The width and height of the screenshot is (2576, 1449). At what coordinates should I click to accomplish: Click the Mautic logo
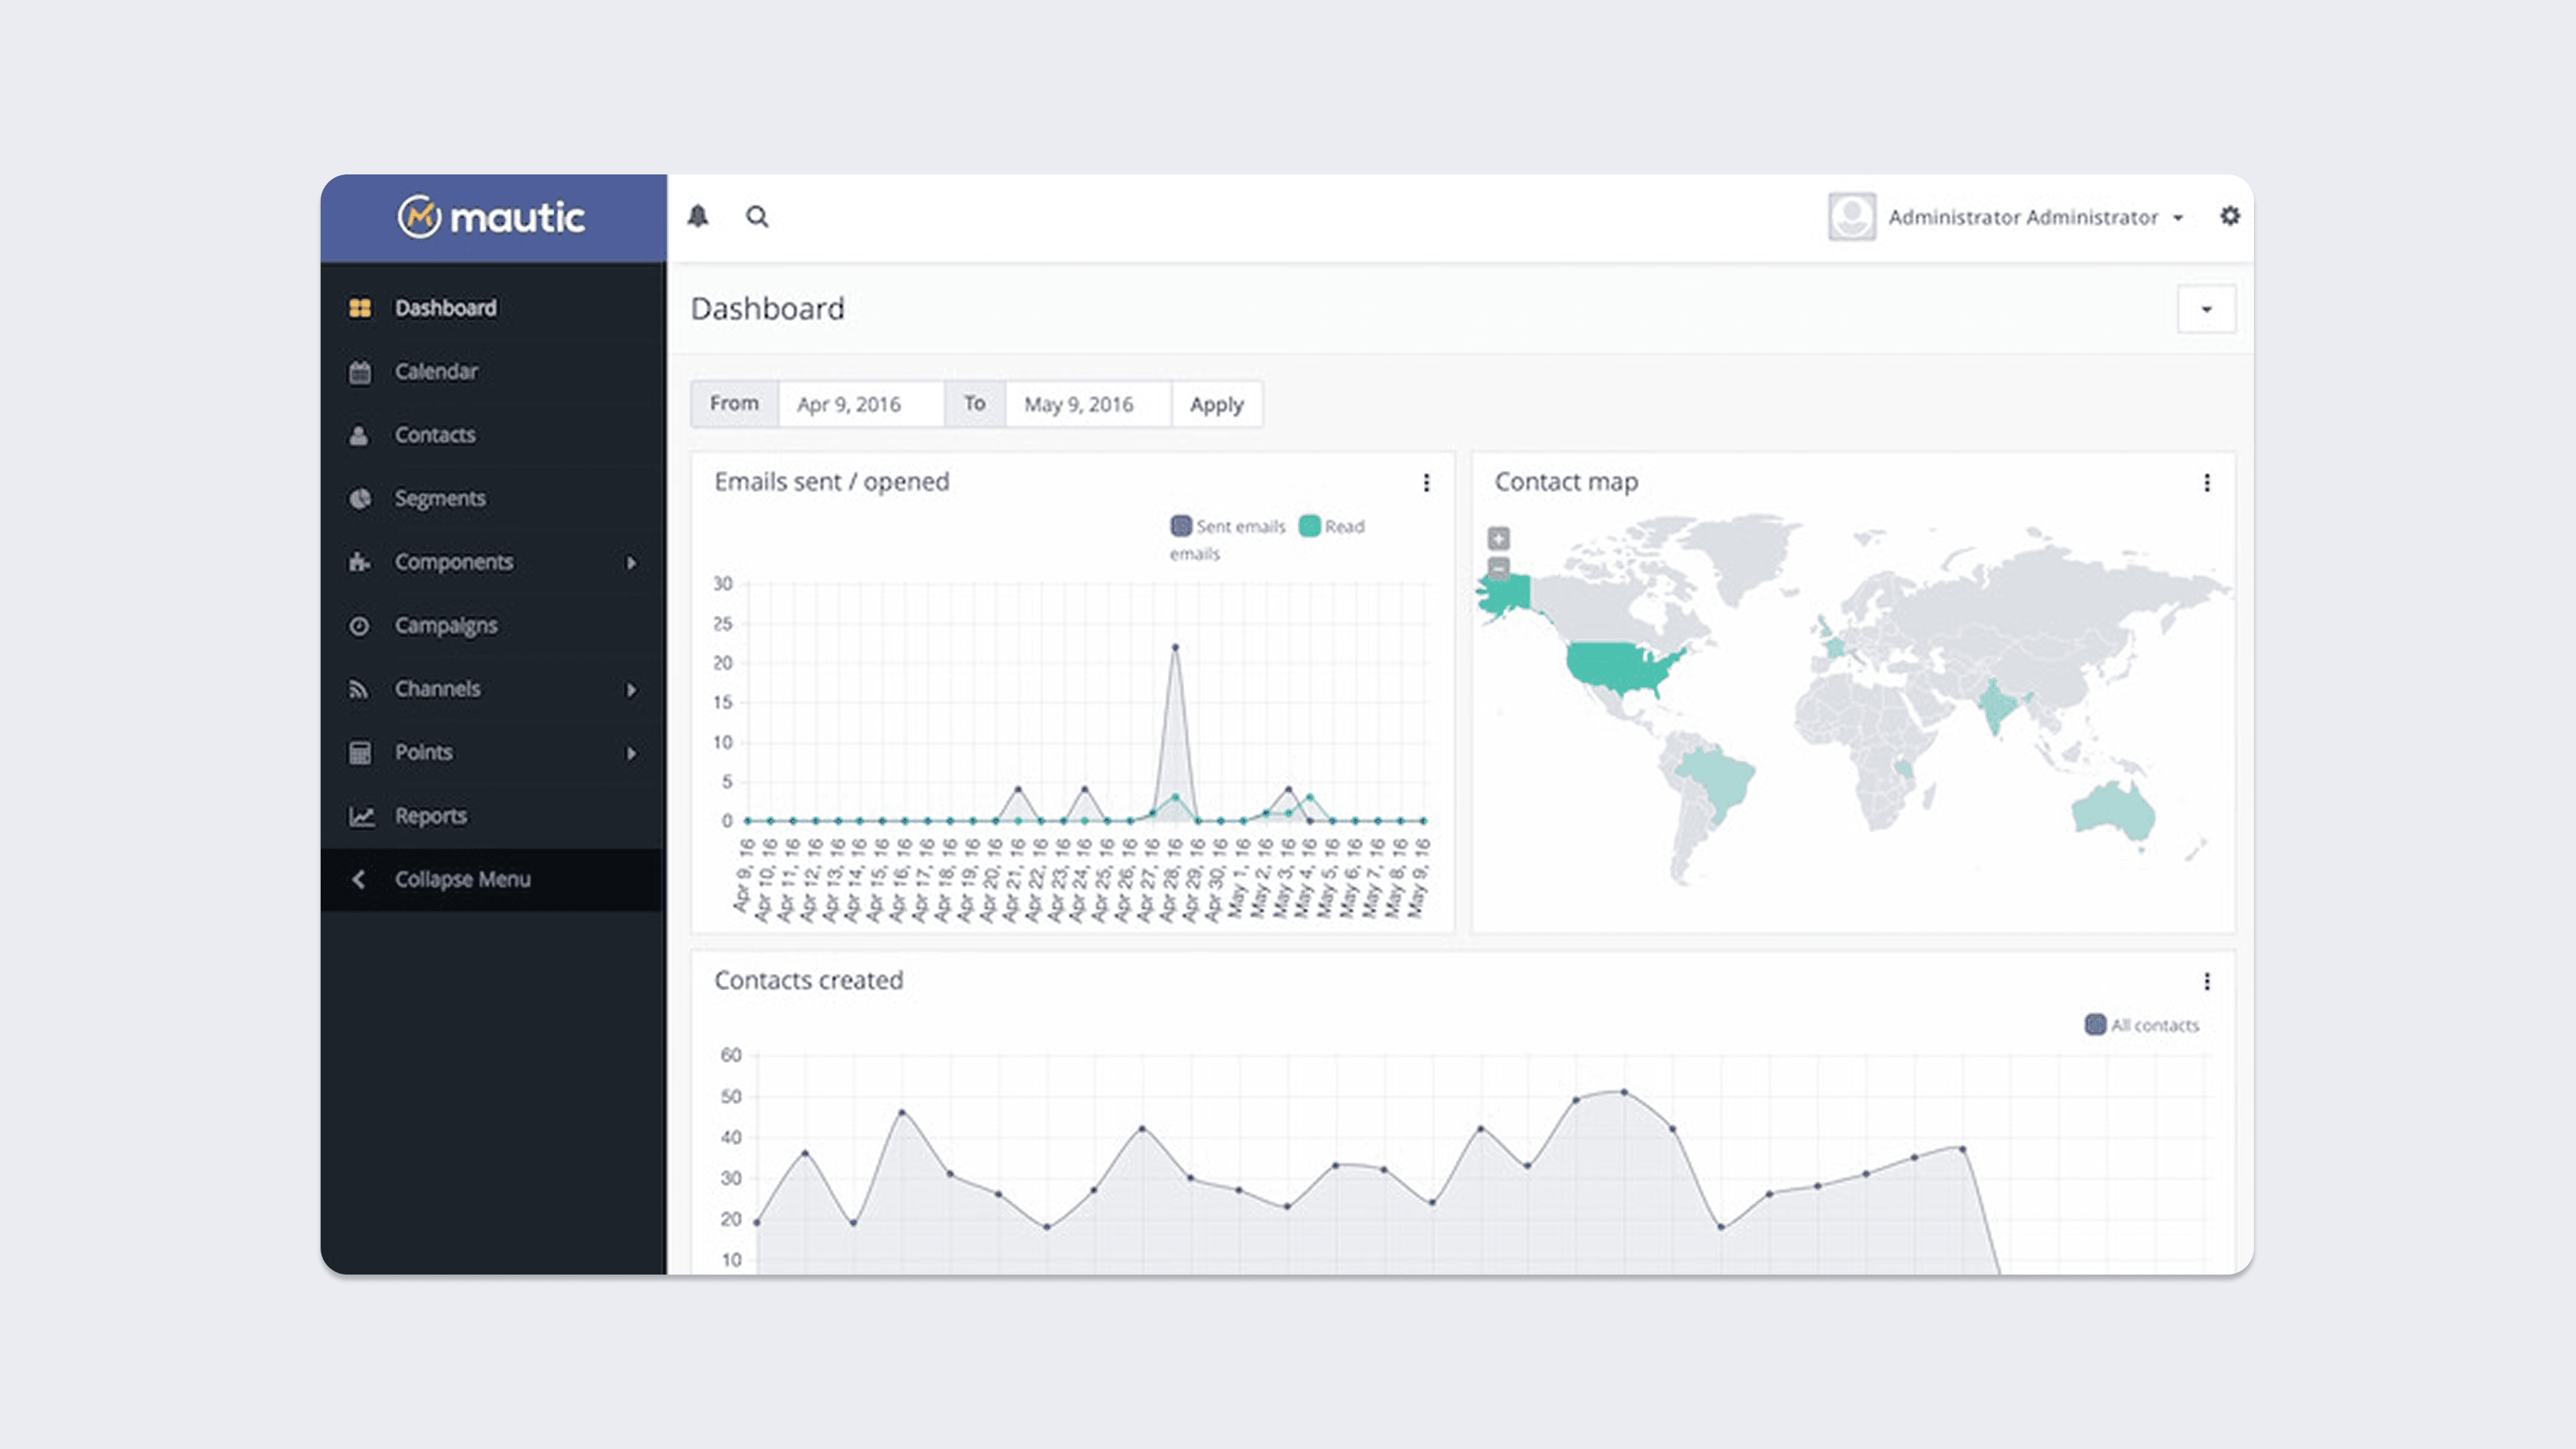pos(491,216)
